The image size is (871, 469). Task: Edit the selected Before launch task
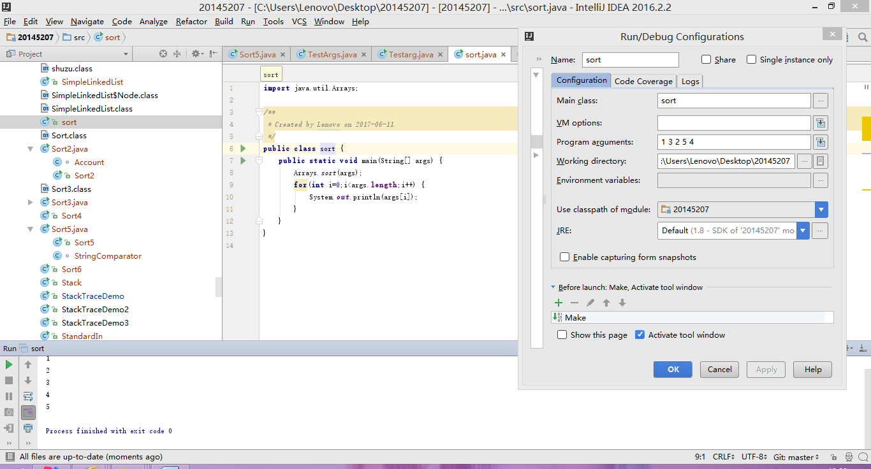point(590,303)
